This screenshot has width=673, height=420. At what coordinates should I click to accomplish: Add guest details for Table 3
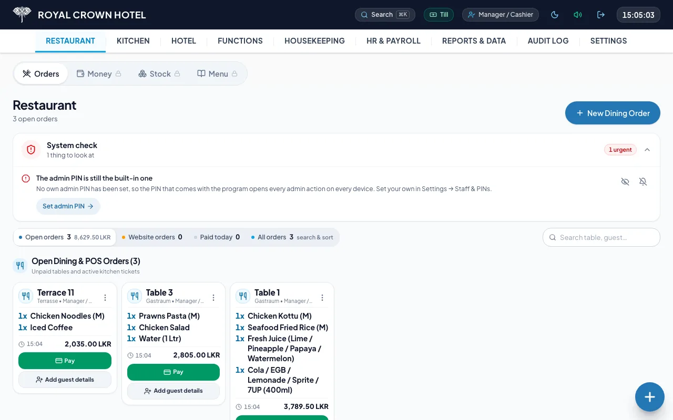click(x=174, y=391)
